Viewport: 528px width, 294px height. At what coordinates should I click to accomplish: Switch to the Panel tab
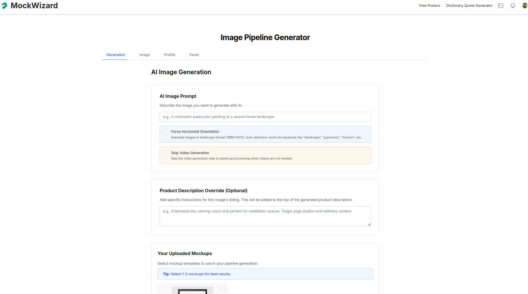[194, 55]
